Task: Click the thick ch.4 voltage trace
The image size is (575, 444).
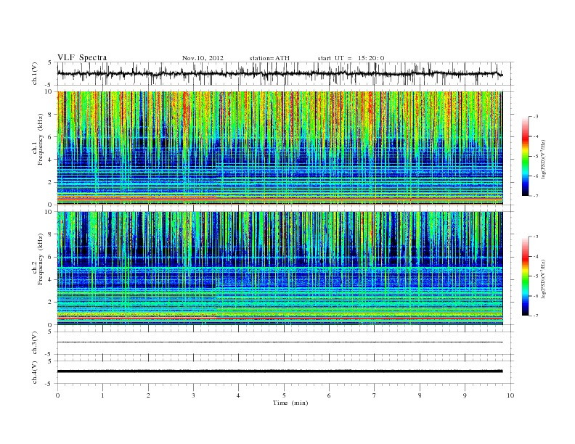Action: 280,371
